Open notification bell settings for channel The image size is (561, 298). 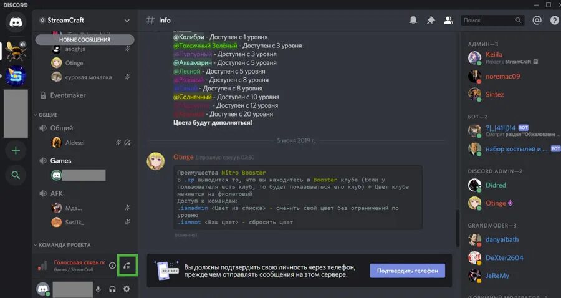(x=413, y=21)
